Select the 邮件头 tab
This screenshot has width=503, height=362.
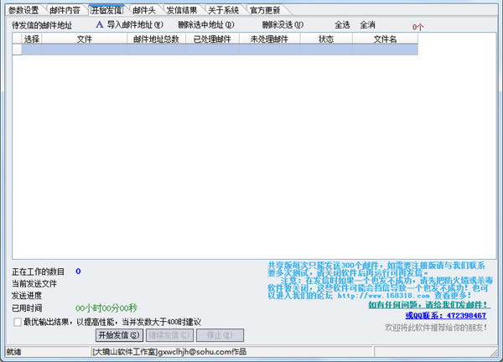[143, 10]
